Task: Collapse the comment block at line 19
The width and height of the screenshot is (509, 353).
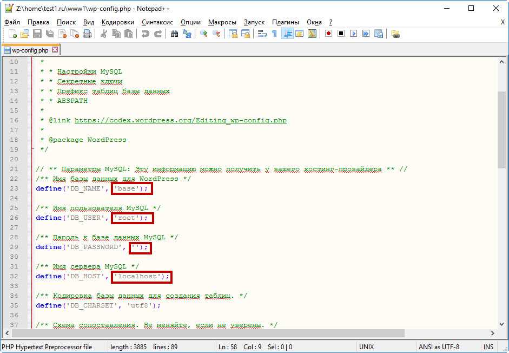Action: coord(32,149)
